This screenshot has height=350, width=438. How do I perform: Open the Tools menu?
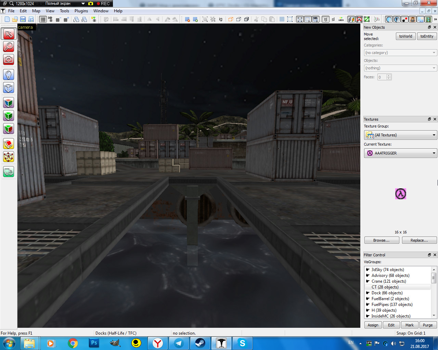point(65,11)
